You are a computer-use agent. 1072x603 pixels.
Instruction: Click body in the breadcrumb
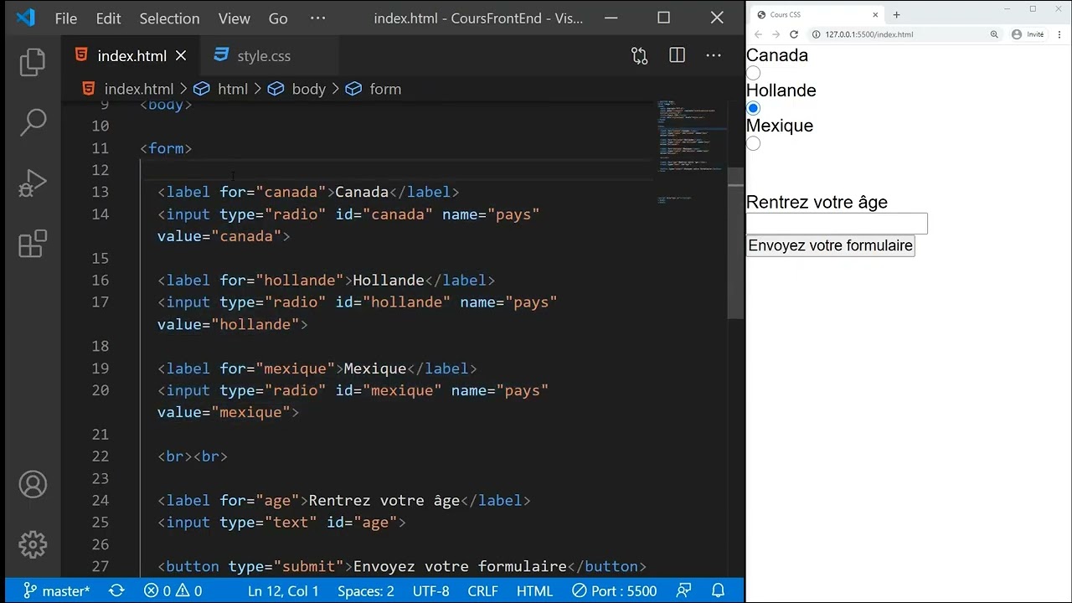pyautogui.click(x=296, y=89)
